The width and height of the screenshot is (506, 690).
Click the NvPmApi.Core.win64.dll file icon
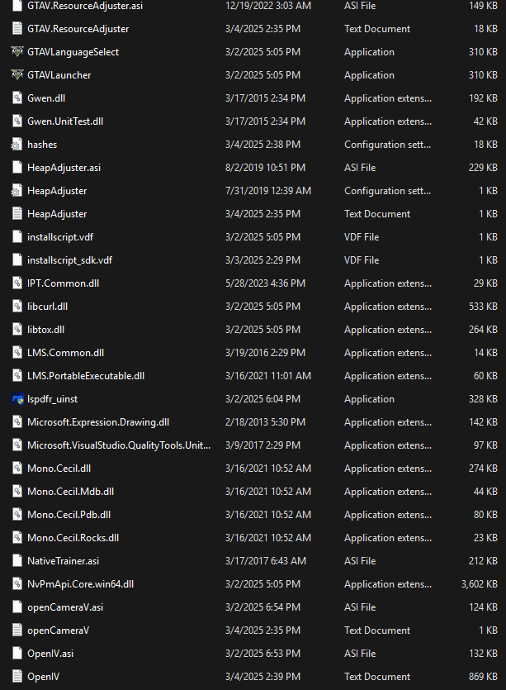[x=17, y=584]
